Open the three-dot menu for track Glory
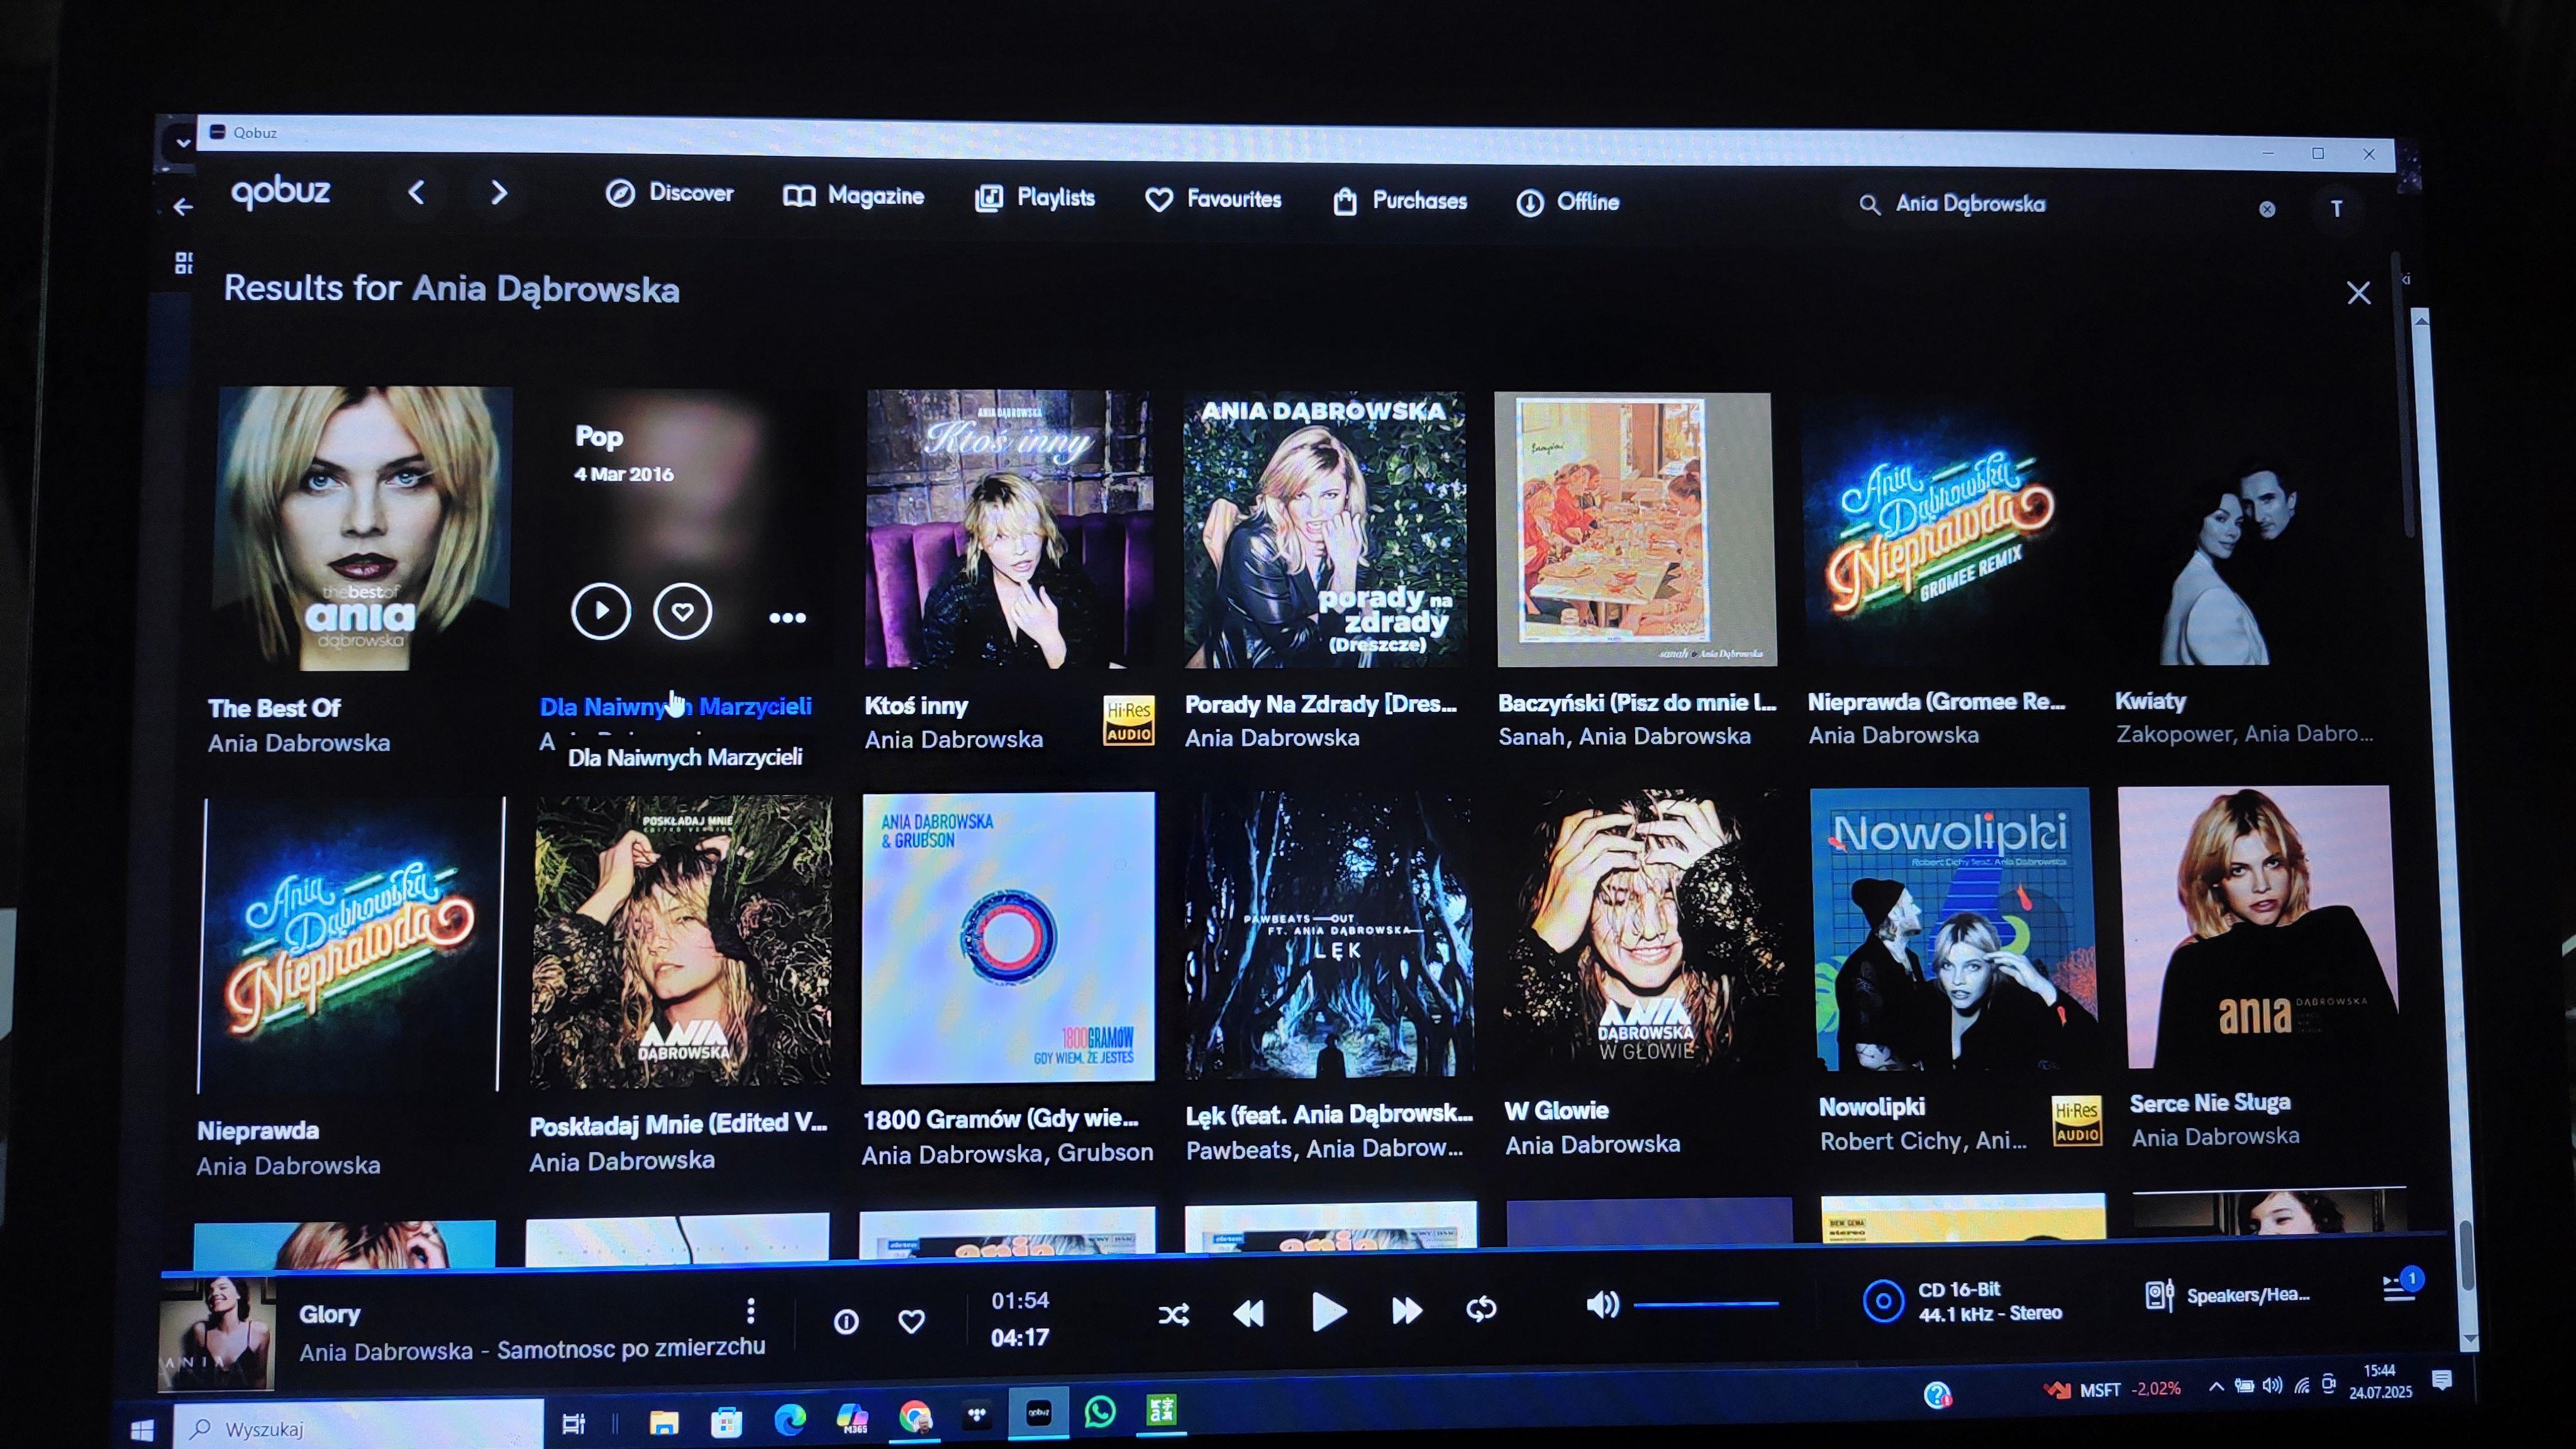Image resolution: width=2576 pixels, height=1449 pixels. (750, 1311)
